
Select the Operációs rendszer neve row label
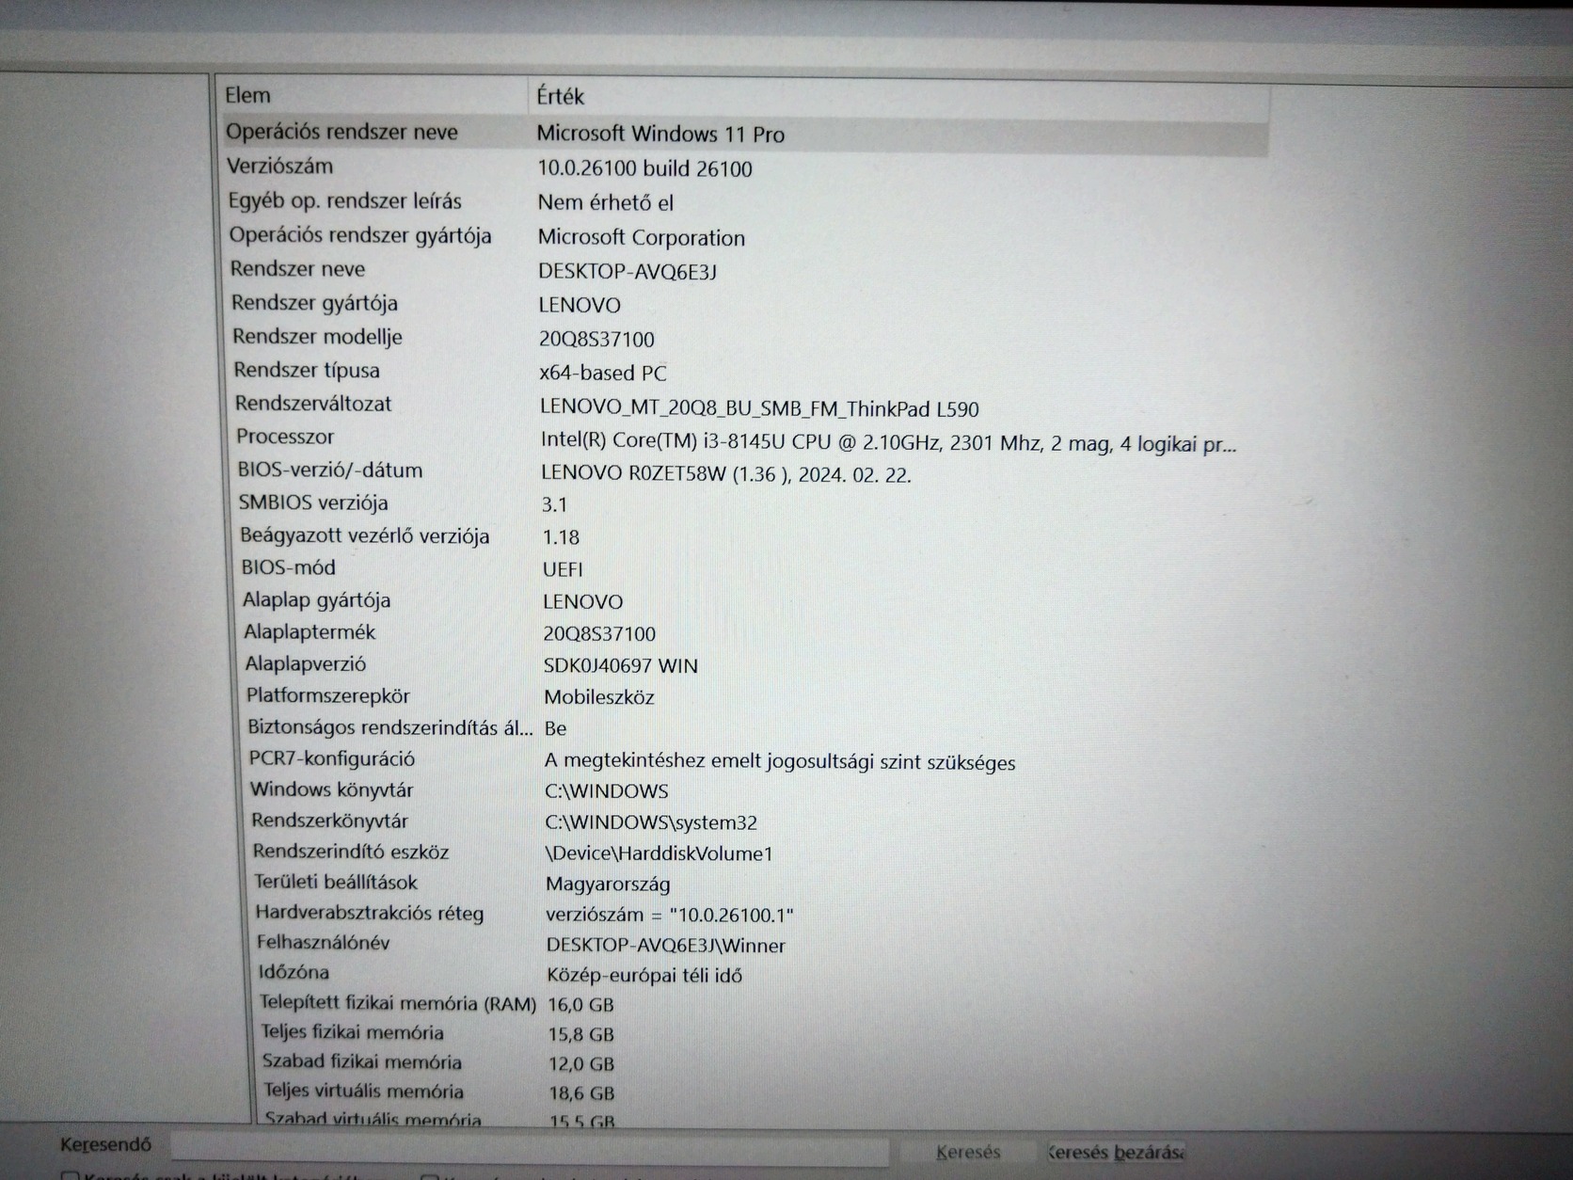click(342, 132)
